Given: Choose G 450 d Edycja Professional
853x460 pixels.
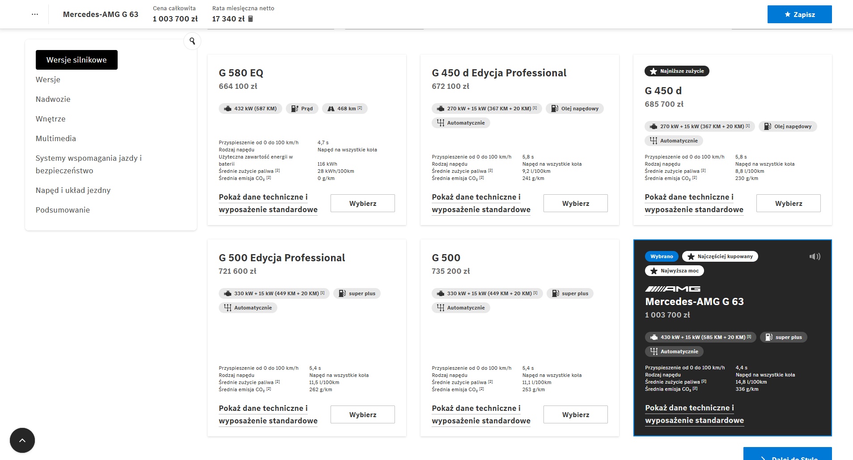Looking at the screenshot, I should [576, 203].
